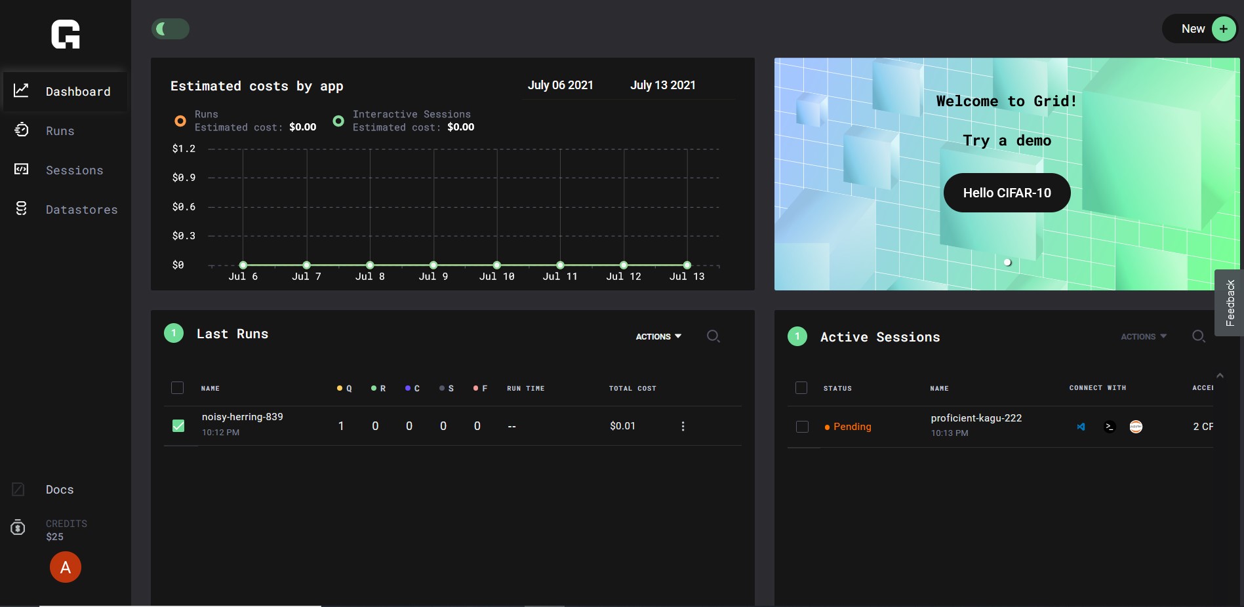The image size is (1244, 607).
Task: Sort by TOTAL COST column
Action: (633, 389)
